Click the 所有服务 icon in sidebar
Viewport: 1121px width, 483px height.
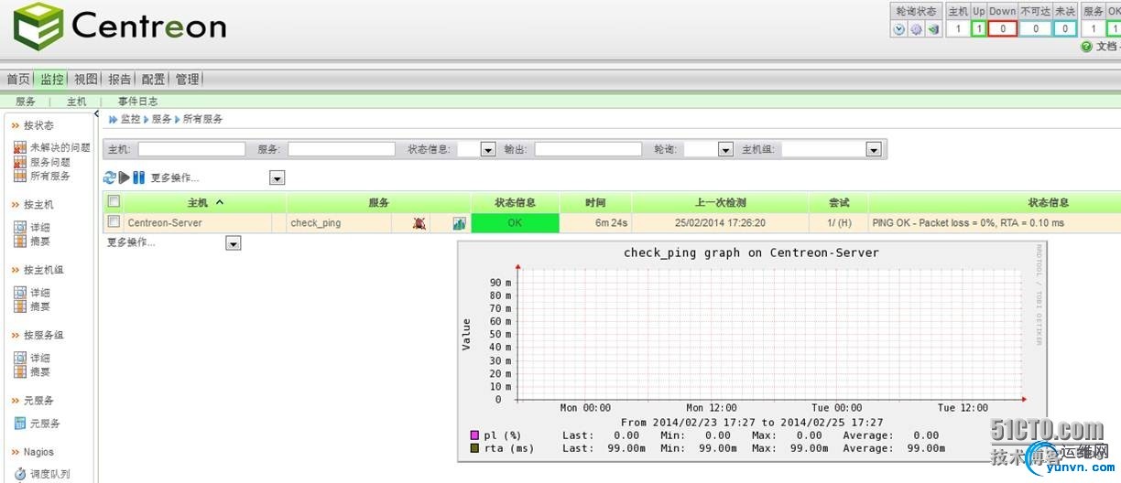20,176
